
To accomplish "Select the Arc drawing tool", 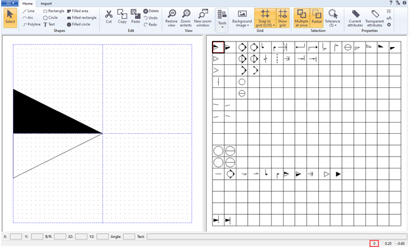I will pos(28,18).
